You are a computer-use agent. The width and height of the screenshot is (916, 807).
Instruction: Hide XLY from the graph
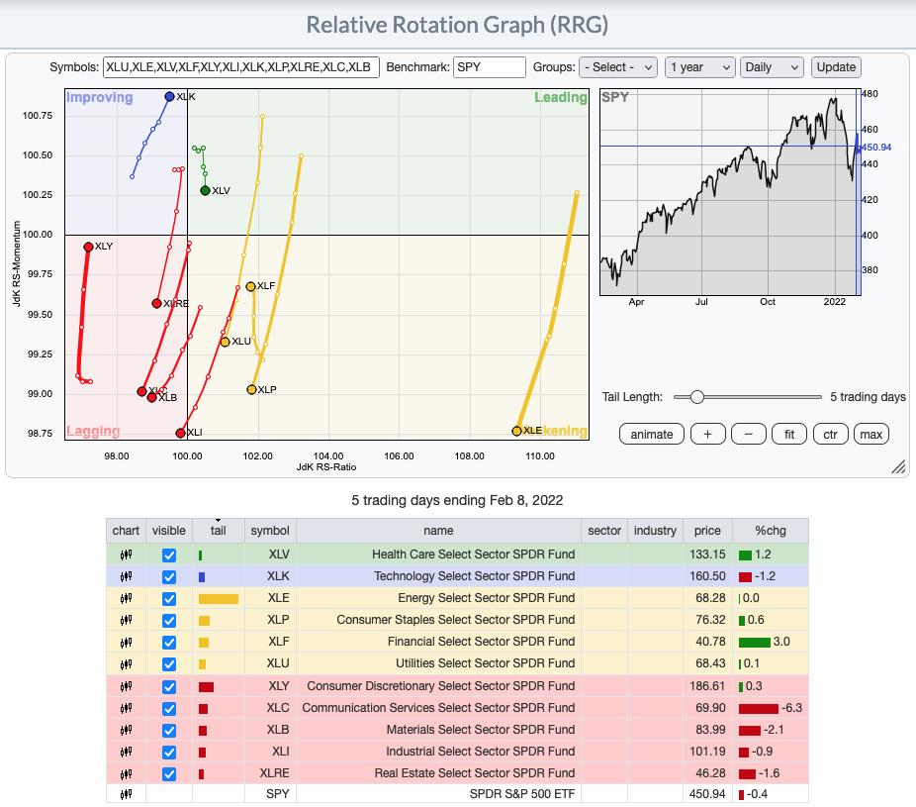pyautogui.click(x=169, y=686)
